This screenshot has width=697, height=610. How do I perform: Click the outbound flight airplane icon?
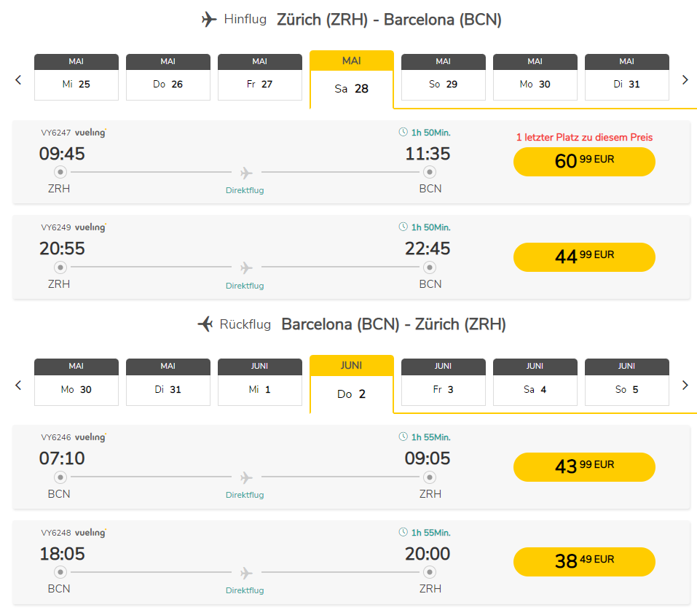click(209, 20)
